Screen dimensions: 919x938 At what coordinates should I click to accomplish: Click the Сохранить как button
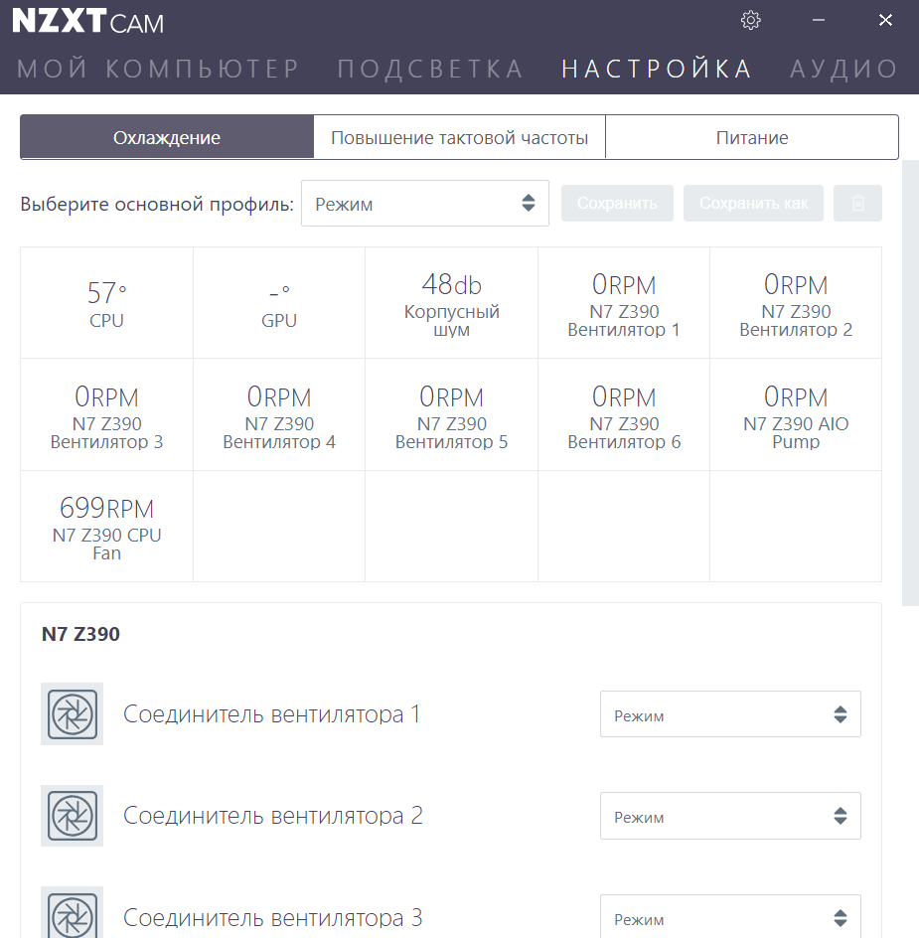click(753, 204)
